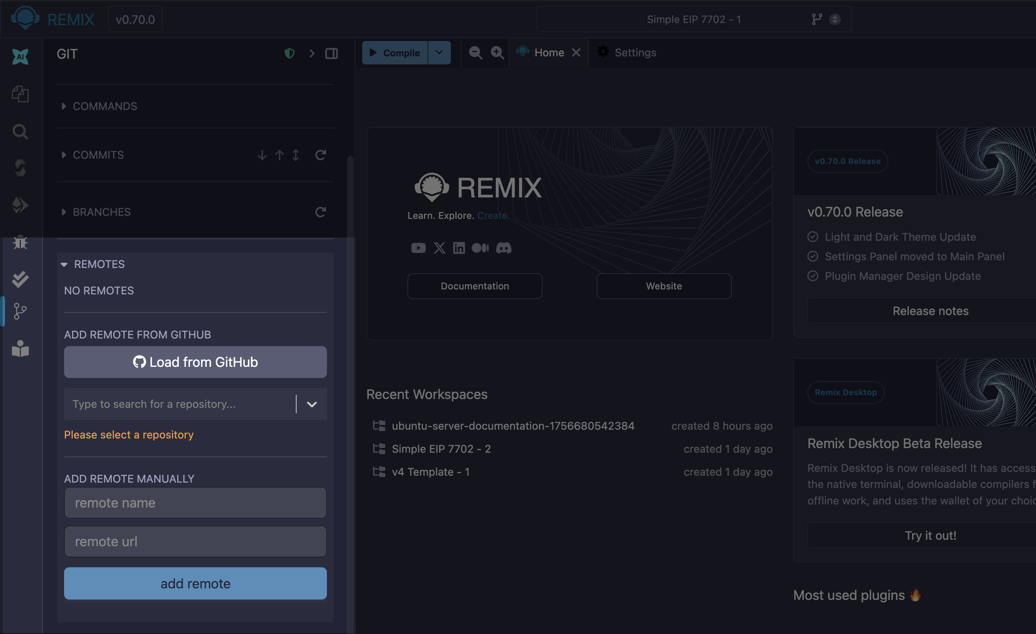This screenshot has width=1036, height=634.
Task: Click the add remote button
Action: point(196,583)
